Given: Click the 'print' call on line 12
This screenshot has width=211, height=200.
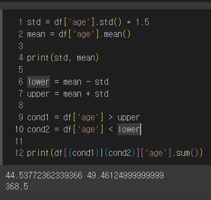Looking at the screenshot, I should click(38, 153).
